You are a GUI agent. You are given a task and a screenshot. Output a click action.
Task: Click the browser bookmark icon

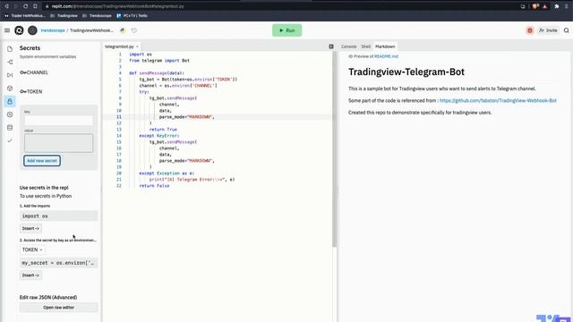click(x=35, y=6)
